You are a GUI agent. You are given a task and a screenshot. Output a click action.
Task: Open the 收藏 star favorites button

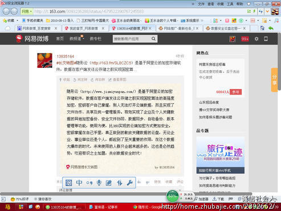9,21
